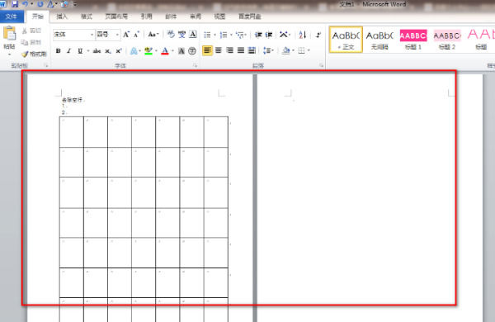Center text with the center-align icon
The width and height of the screenshot is (495, 322).
(x=219, y=50)
